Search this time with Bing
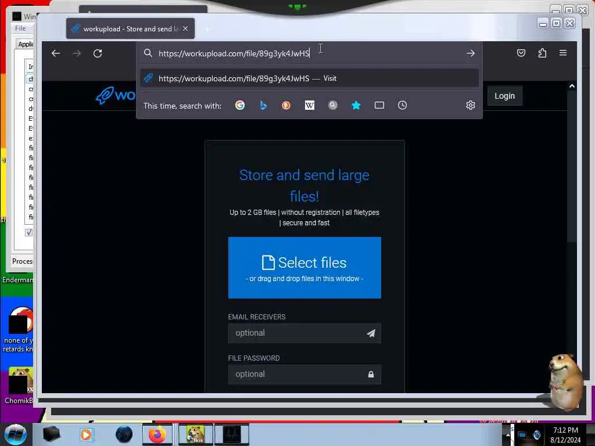Screen dimensions: 595x446 (x=263, y=106)
